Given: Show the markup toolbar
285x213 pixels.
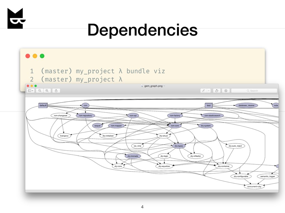Looking at the screenshot, I should (x=226, y=91).
